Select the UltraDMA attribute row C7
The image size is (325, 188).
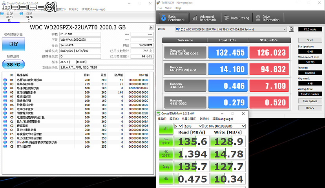coord(76,142)
